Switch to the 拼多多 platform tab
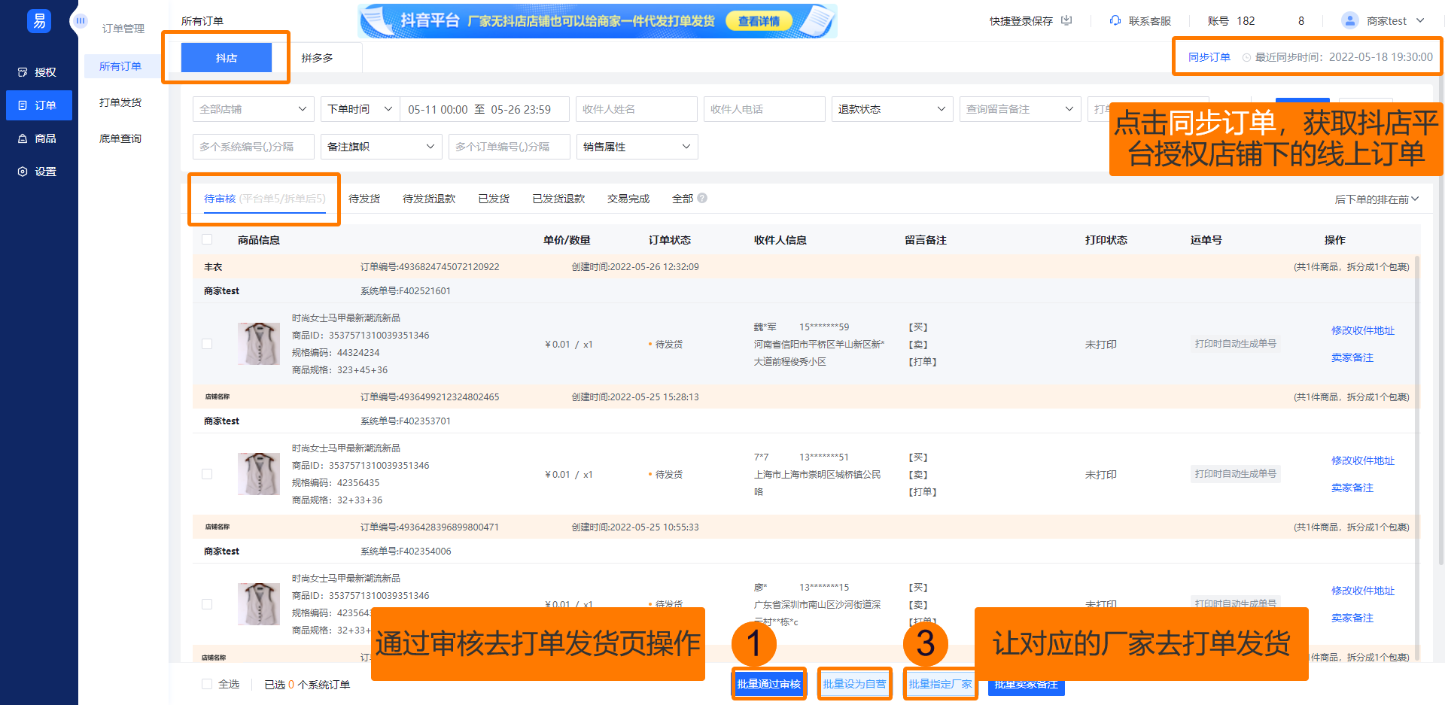Image resolution: width=1445 pixels, height=705 pixels. 317,57
